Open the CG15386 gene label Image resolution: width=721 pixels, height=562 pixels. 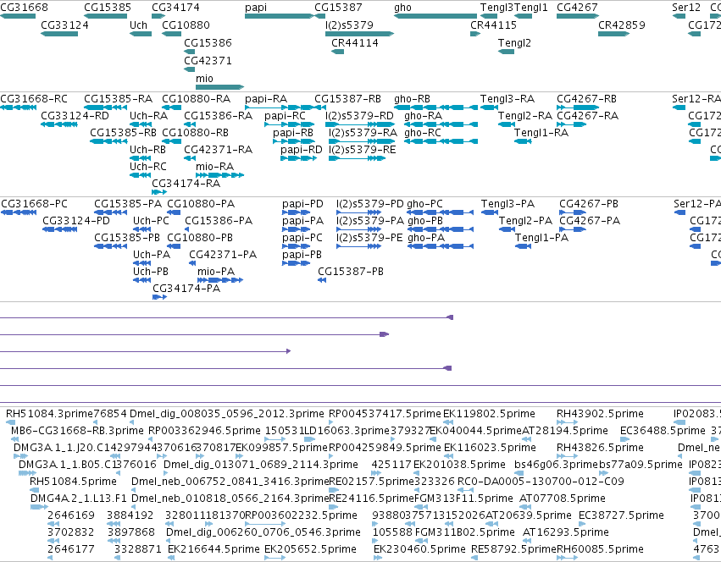click(x=208, y=42)
